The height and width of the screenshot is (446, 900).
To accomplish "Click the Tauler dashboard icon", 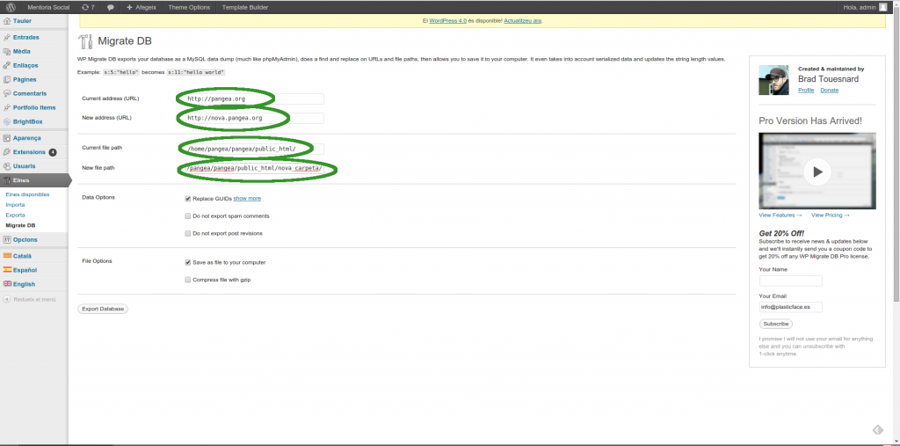I will (6, 21).
